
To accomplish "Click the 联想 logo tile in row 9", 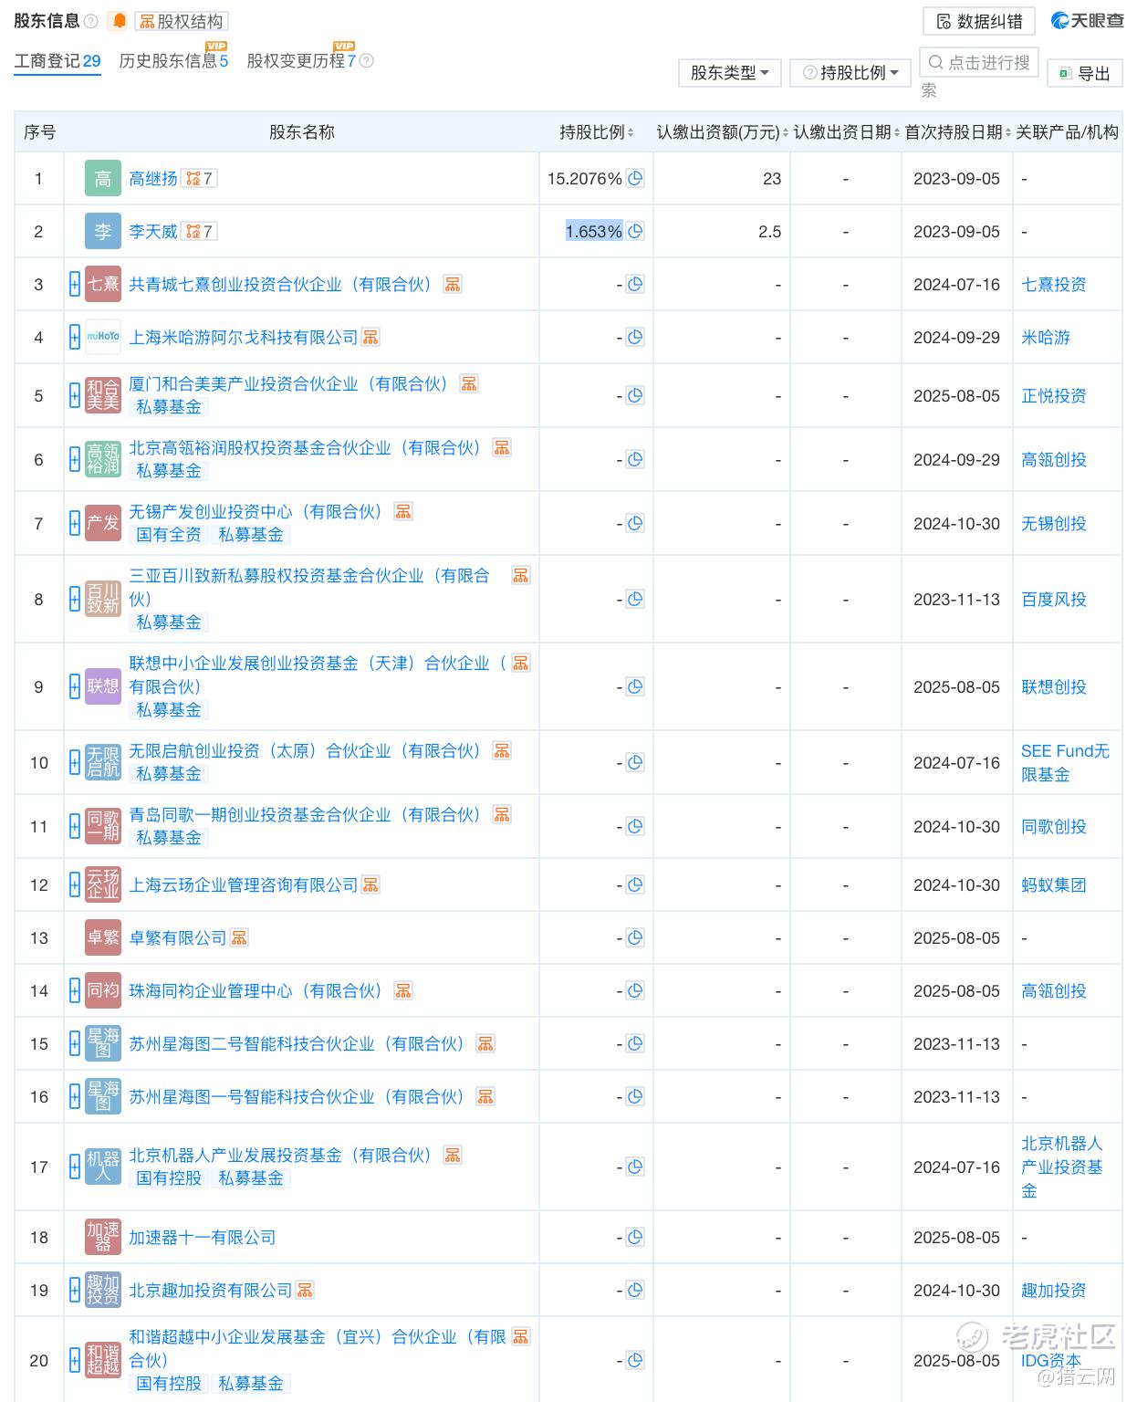I will click(103, 687).
